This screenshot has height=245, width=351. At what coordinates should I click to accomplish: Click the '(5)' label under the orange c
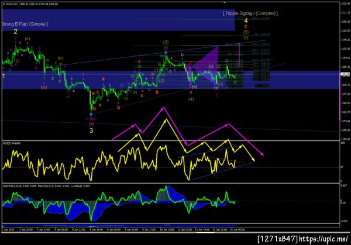[246, 32]
